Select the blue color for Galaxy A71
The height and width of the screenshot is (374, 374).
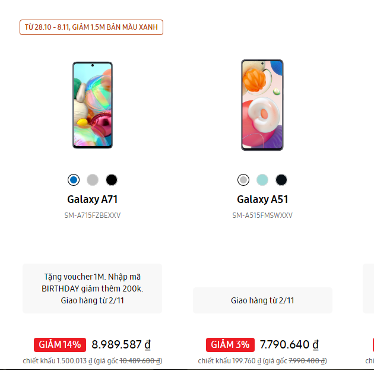click(74, 179)
